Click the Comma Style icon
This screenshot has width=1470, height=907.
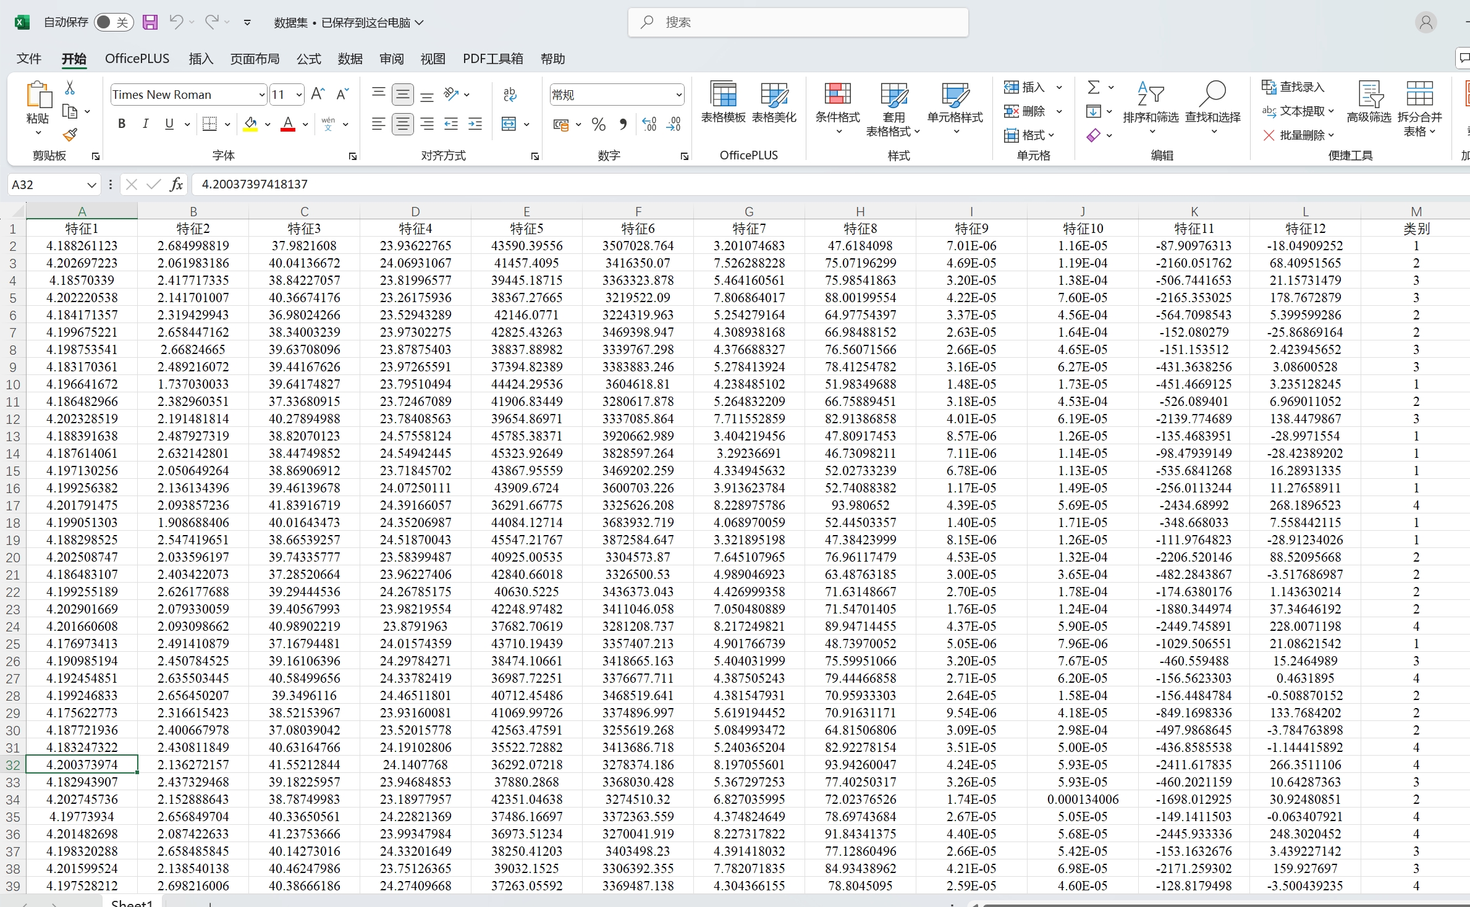pos(623,124)
